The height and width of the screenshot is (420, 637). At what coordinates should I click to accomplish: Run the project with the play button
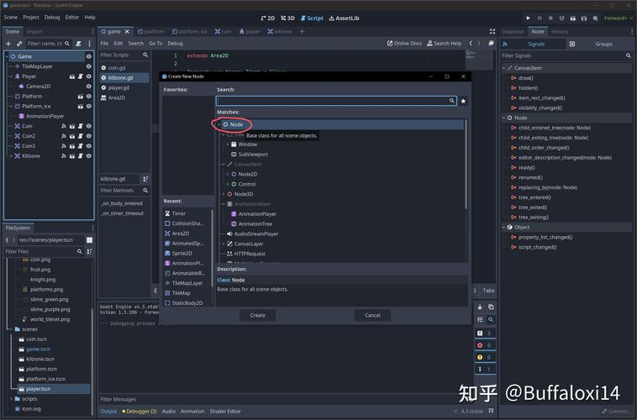pyautogui.click(x=528, y=18)
